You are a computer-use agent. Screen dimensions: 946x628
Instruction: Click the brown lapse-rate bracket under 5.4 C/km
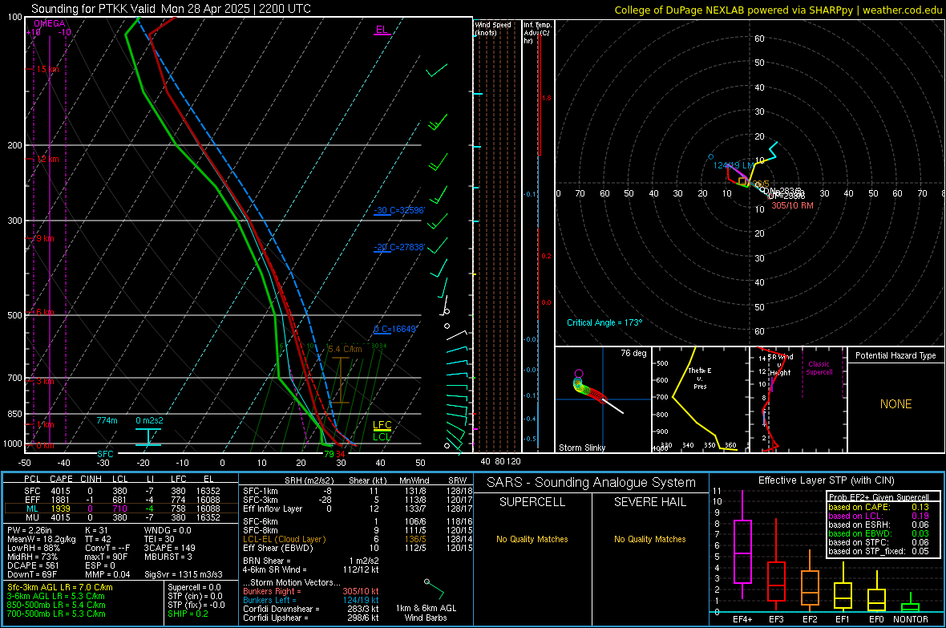pos(340,380)
